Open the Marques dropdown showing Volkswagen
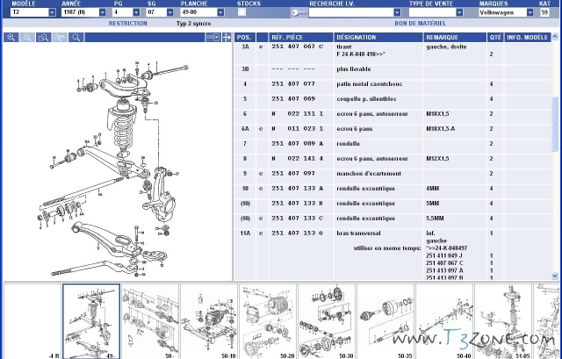 [x=530, y=13]
